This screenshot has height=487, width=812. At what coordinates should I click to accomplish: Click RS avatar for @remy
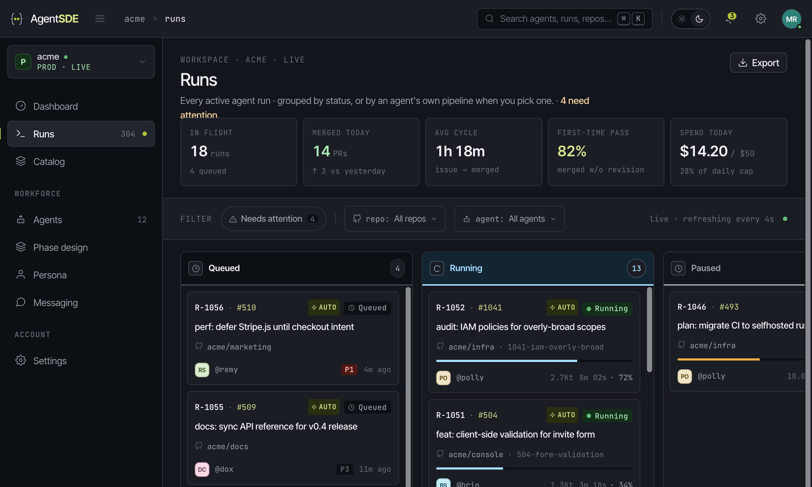(202, 370)
